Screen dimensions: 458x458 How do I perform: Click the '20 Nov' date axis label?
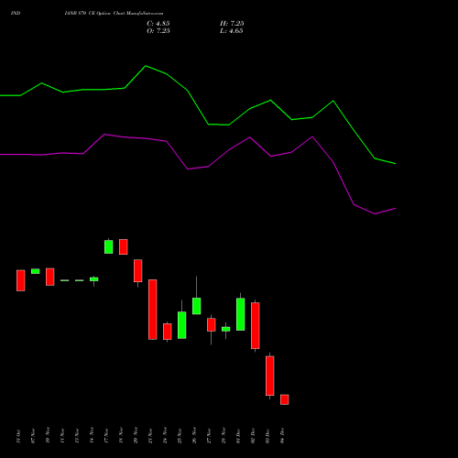point(136,435)
